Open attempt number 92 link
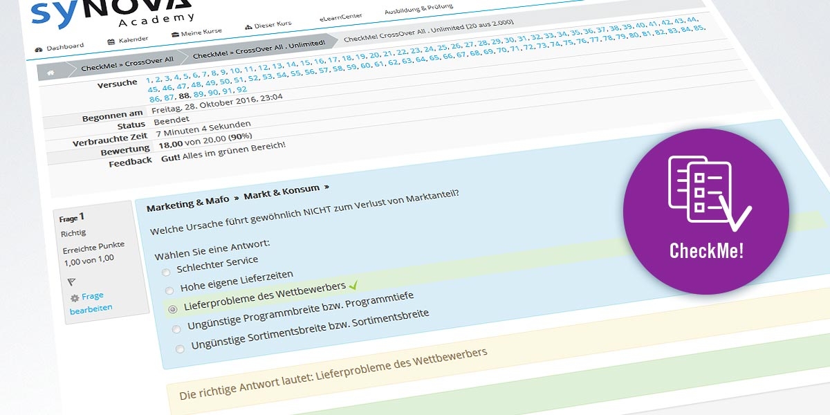Viewport: 830px width, 415px height. (x=242, y=90)
